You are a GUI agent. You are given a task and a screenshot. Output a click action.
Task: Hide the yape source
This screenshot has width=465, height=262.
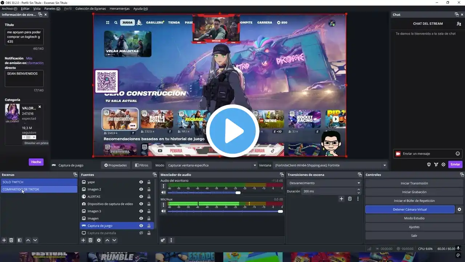(x=141, y=182)
